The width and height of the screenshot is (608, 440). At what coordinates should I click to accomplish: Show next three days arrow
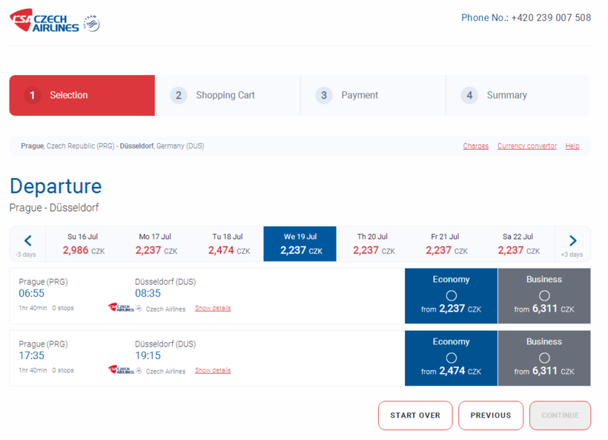[x=572, y=240]
